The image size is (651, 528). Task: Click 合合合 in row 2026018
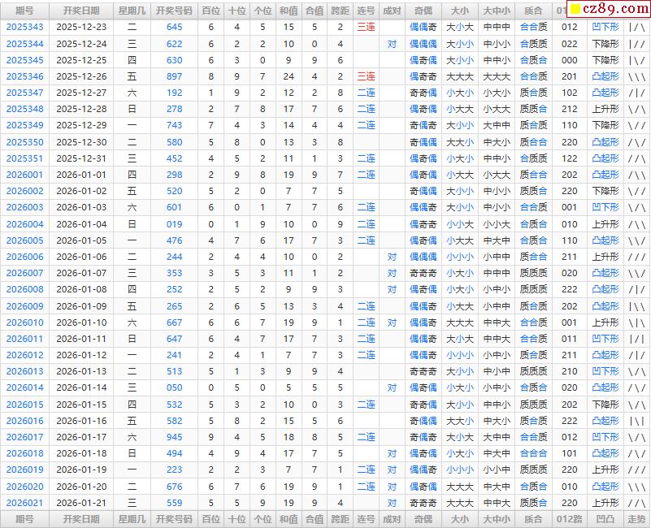[x=533, y=453]
